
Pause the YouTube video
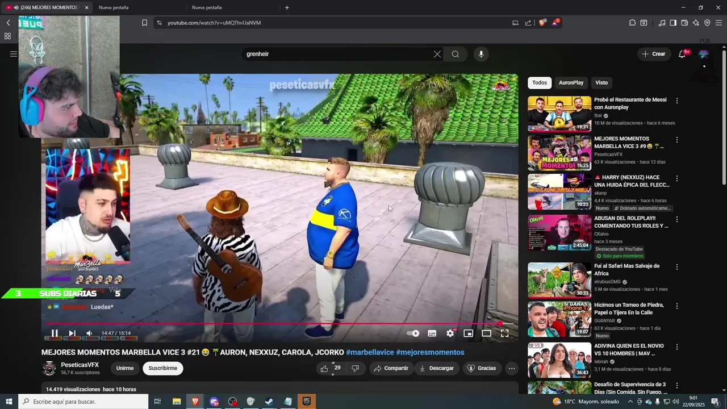pos(55,333)
